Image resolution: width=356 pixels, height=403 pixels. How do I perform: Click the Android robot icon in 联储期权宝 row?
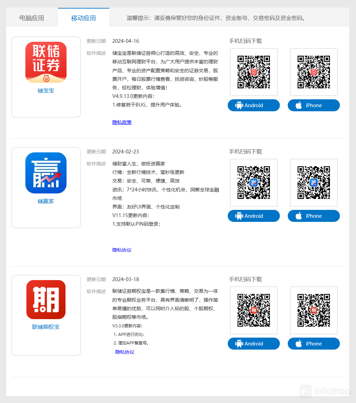(239, 343)
